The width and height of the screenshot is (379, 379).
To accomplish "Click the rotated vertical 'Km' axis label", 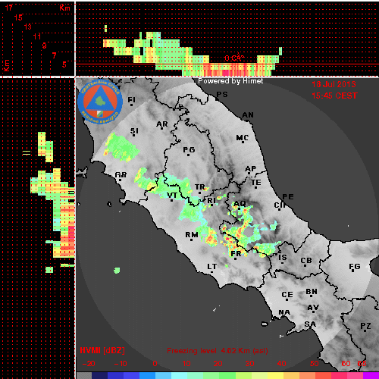I will pos(6,65).
